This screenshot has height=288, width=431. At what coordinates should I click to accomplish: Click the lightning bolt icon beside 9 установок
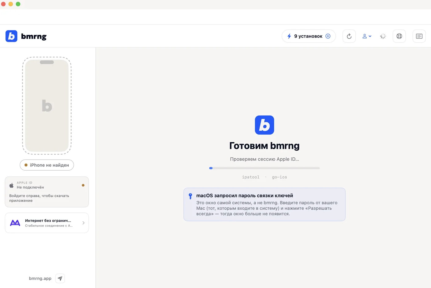289,36
